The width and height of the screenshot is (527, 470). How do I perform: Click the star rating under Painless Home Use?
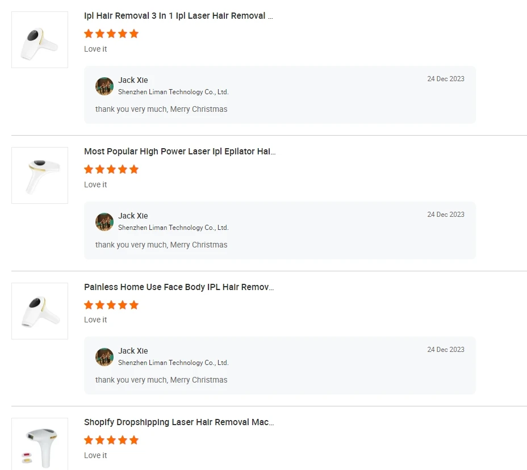111,305
